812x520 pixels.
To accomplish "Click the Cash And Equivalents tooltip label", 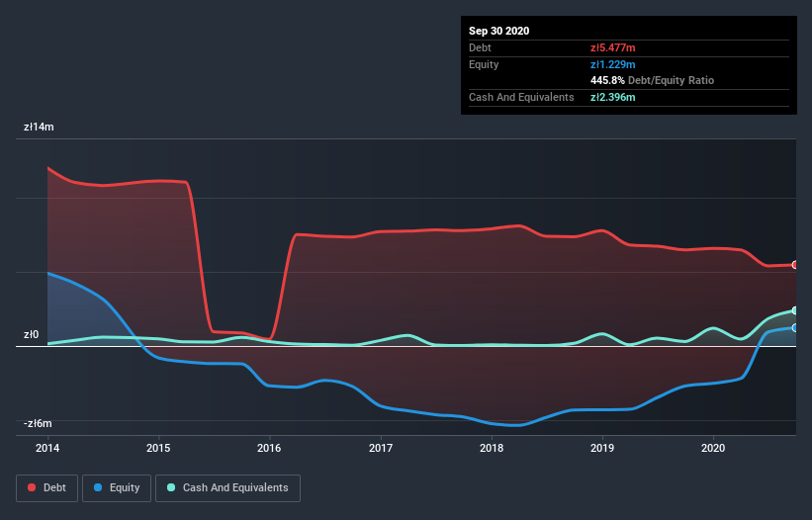I will 521,97.
